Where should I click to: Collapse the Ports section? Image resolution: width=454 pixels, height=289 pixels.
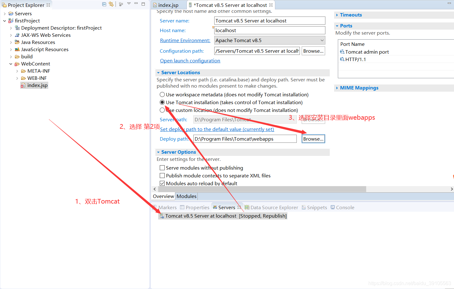[337, 26]
